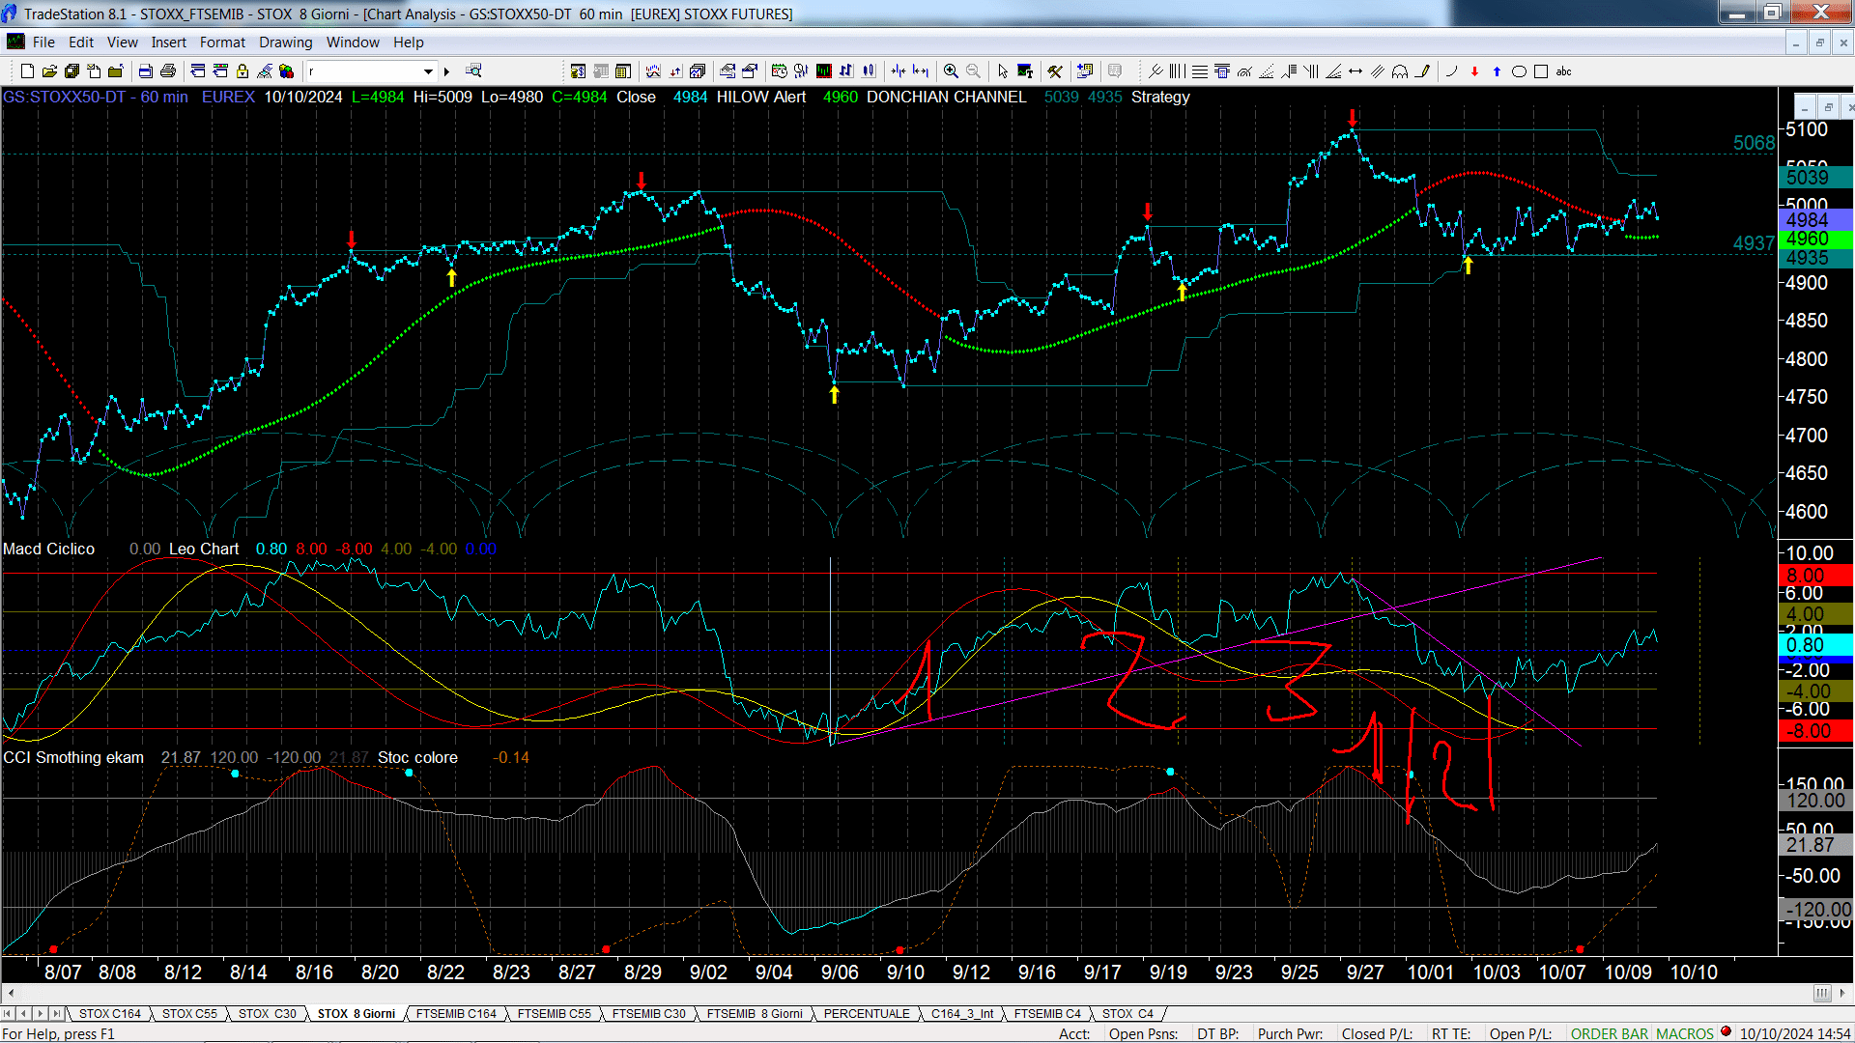This screenshot has width=1855, height=1043.
Task: Select the time cycles arc tool
Action: coord(1400,70)
